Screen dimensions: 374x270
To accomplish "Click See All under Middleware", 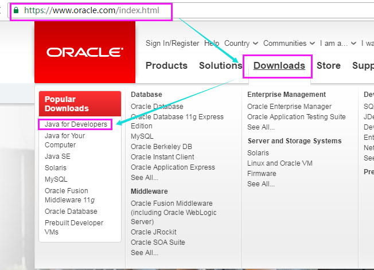I will (145, 253).
